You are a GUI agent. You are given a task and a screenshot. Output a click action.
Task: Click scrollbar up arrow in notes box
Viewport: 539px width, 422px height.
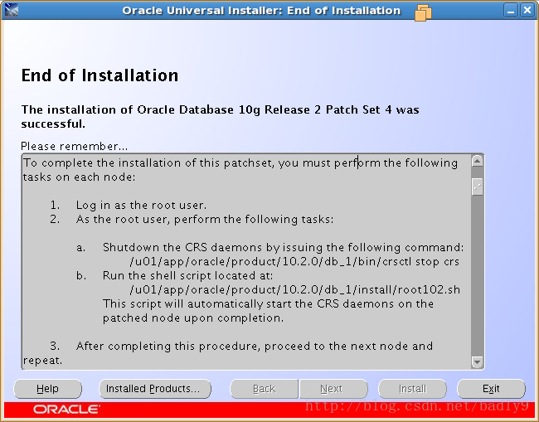click(477, 161)
